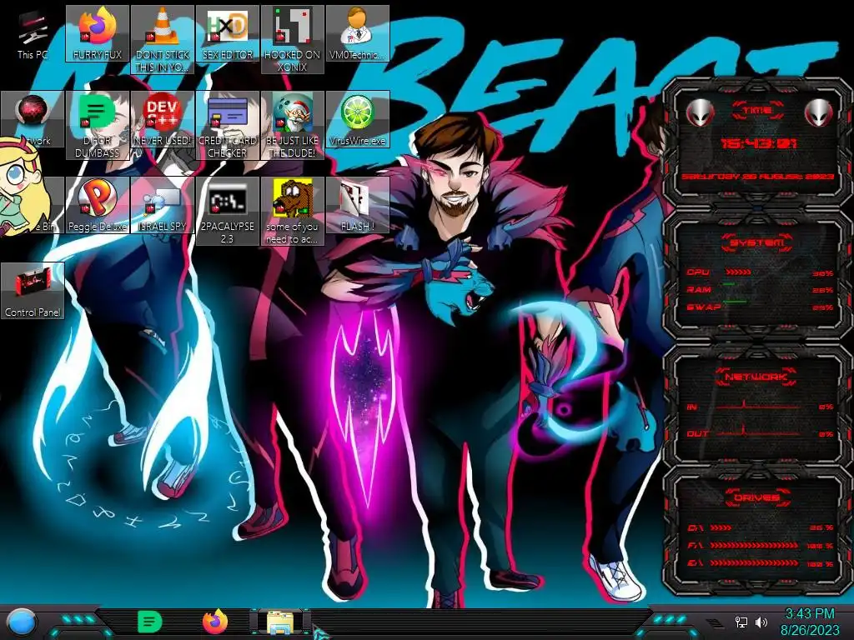Select the CREDIT CARD CHECKER shortcut
This screenshot has height=640, width=854.
click(x=228, y=125)
